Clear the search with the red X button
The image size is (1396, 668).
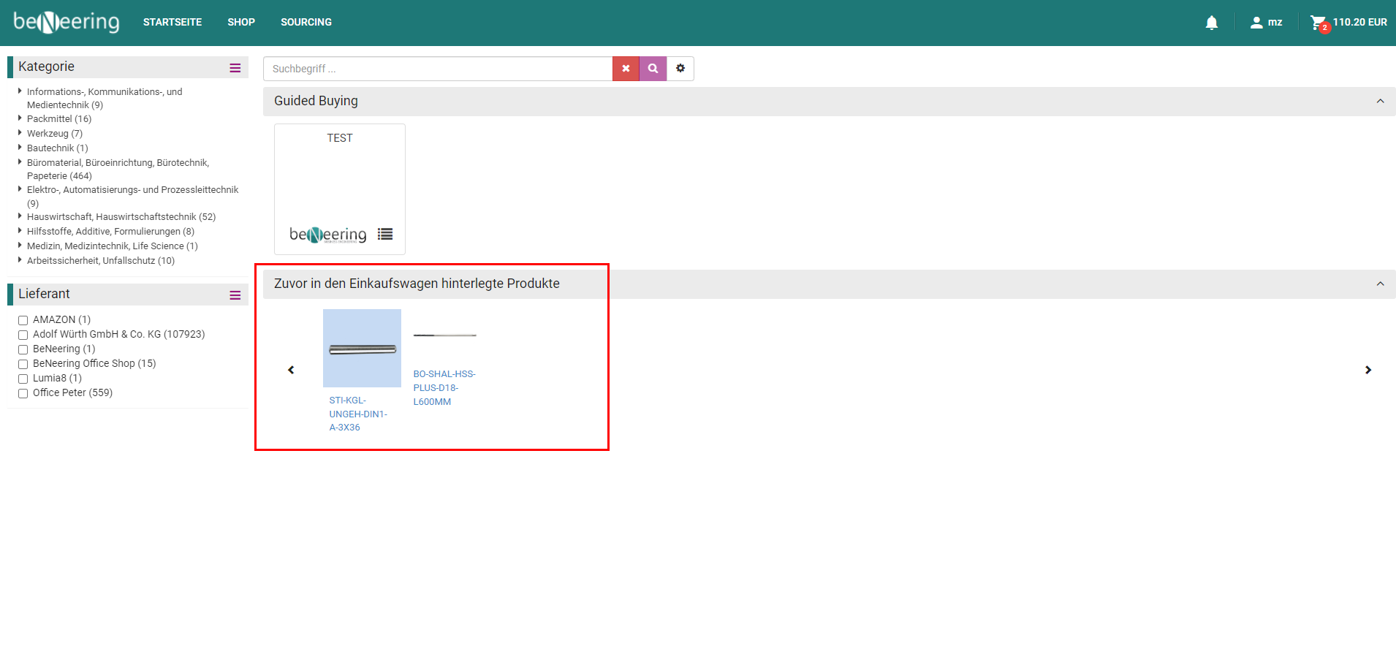626,69
